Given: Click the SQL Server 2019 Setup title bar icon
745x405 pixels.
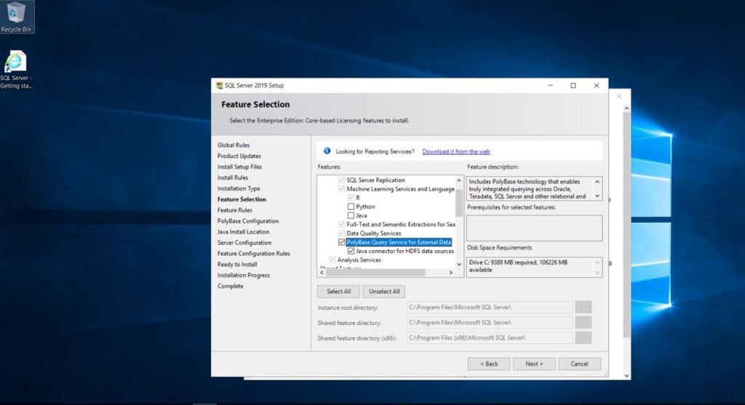Looking at the screenshot, I should 219,85.
